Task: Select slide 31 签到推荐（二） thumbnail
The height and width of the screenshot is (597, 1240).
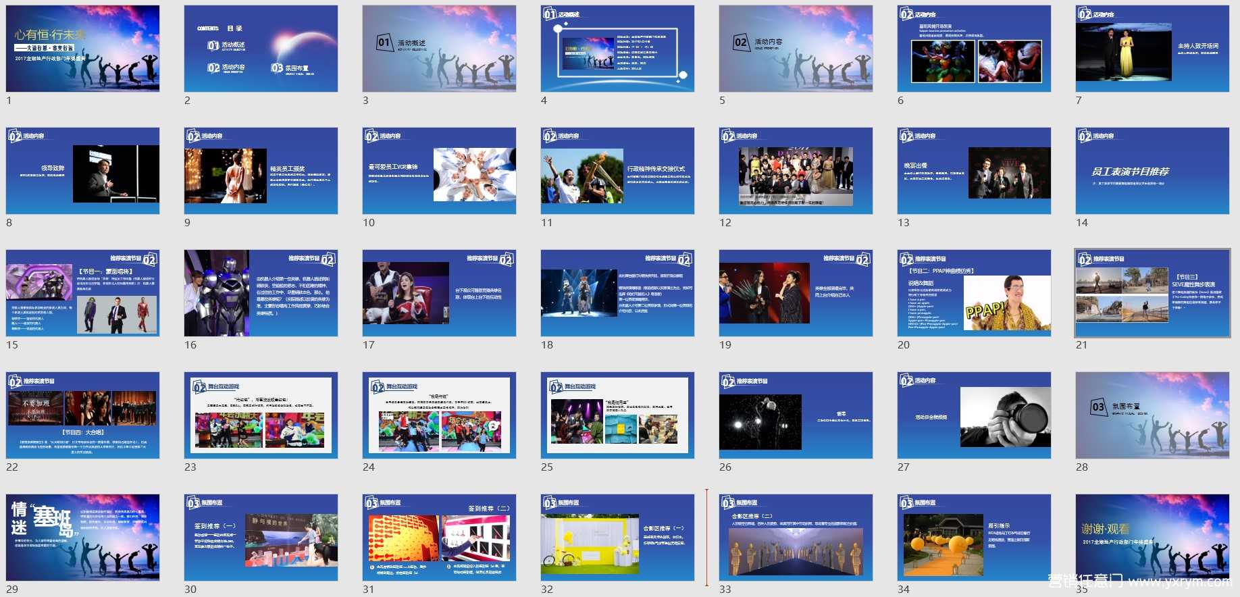Action: pyautogui.click(x=440, y=538)
